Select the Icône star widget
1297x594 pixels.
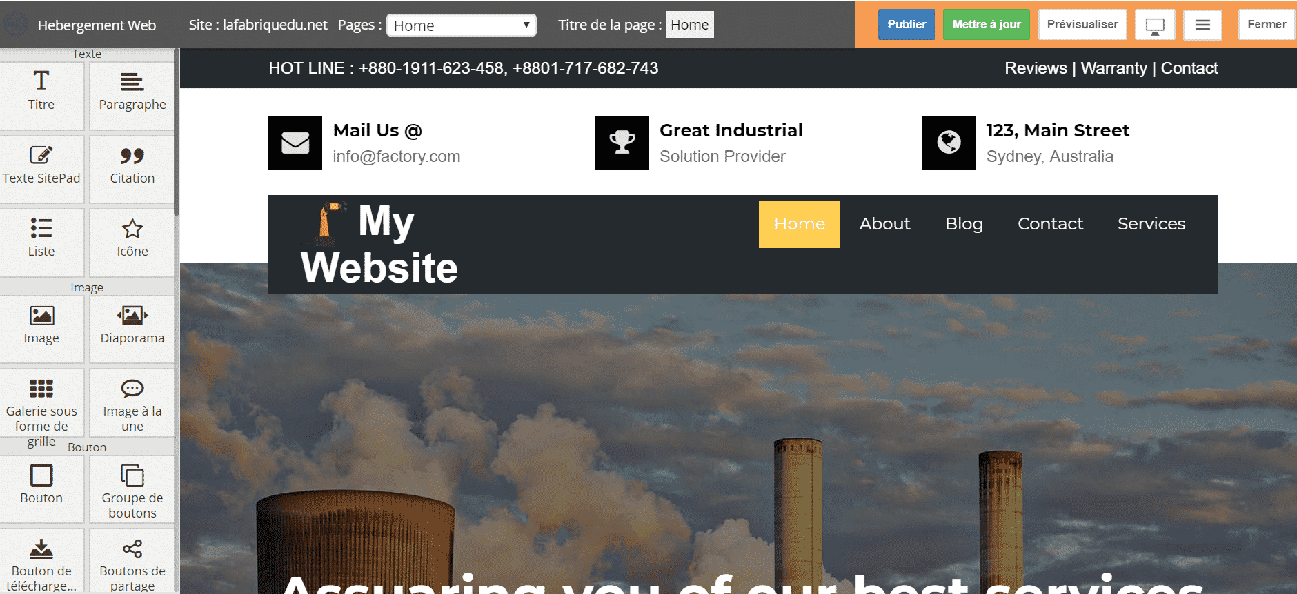click(132, 238)
